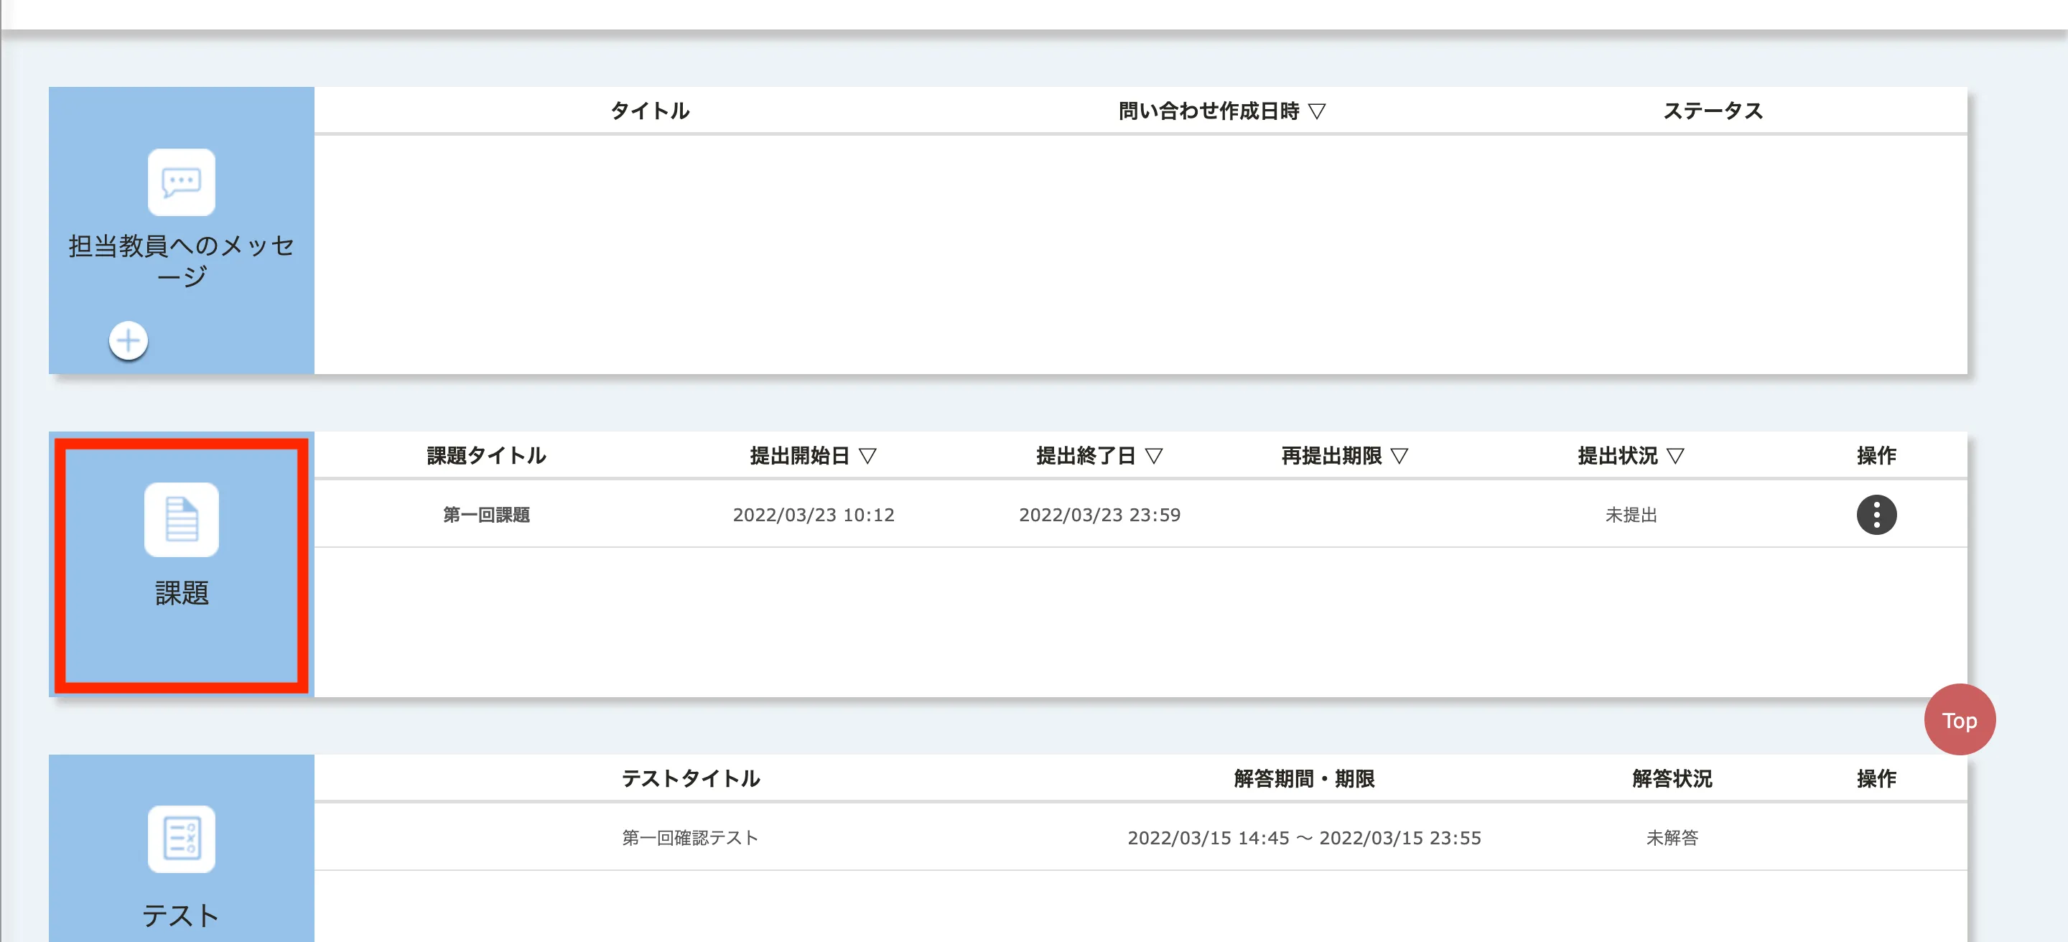Click the 未提出 submission status
This screenshot has width=2068, height=942.
click(x=1631, y=514)
